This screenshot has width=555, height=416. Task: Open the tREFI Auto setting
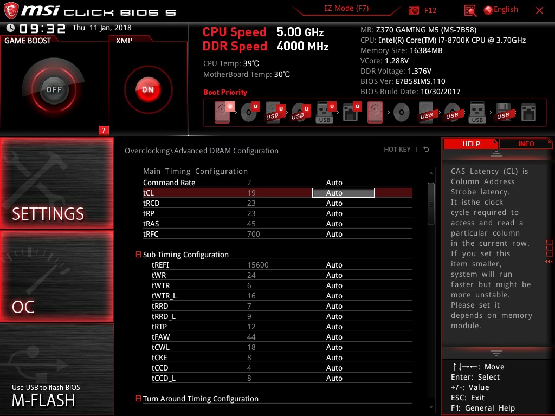(334, 265)
